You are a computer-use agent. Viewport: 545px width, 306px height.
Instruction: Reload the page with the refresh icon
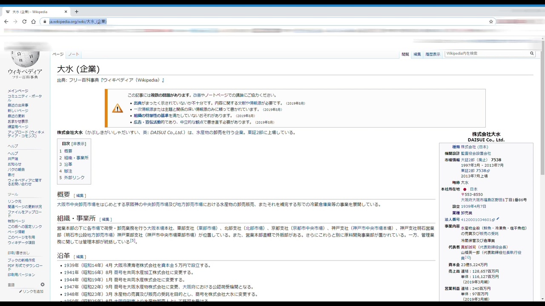[24, 22]
